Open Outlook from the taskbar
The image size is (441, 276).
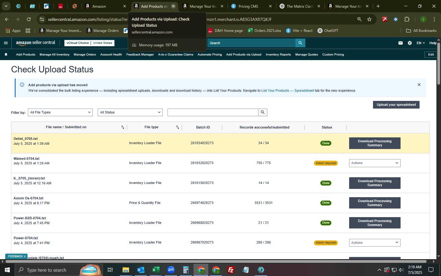point(141,270)
